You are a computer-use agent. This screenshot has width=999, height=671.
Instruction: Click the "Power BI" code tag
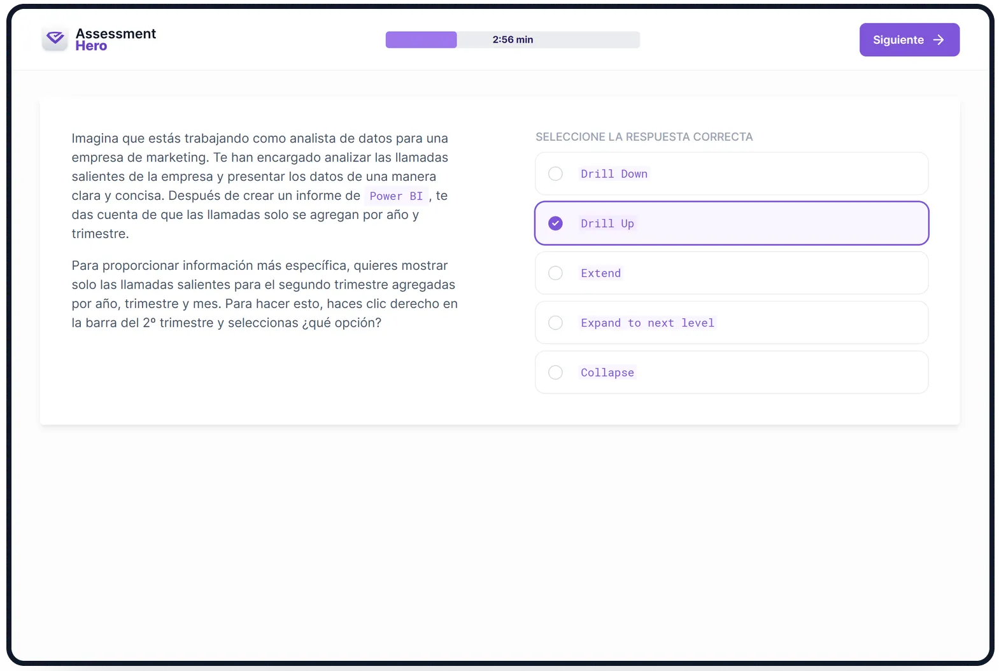tap(395, 196)
